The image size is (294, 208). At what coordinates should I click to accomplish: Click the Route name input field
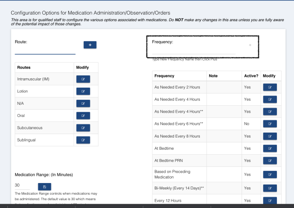[45, 49]
